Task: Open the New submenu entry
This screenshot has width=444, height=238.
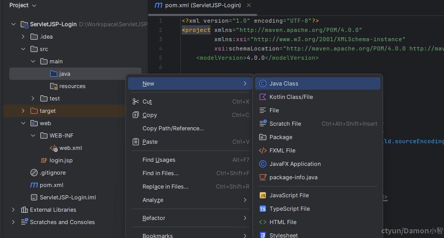Action: point(190,83)
